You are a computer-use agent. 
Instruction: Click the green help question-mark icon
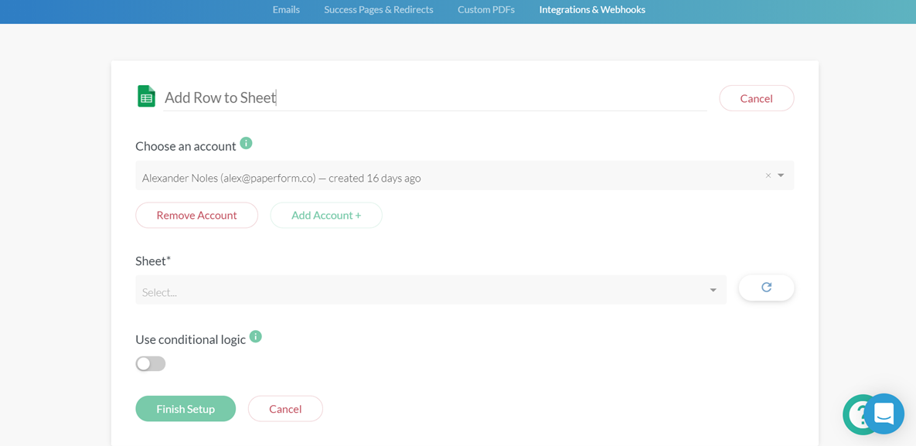point(855,415)
